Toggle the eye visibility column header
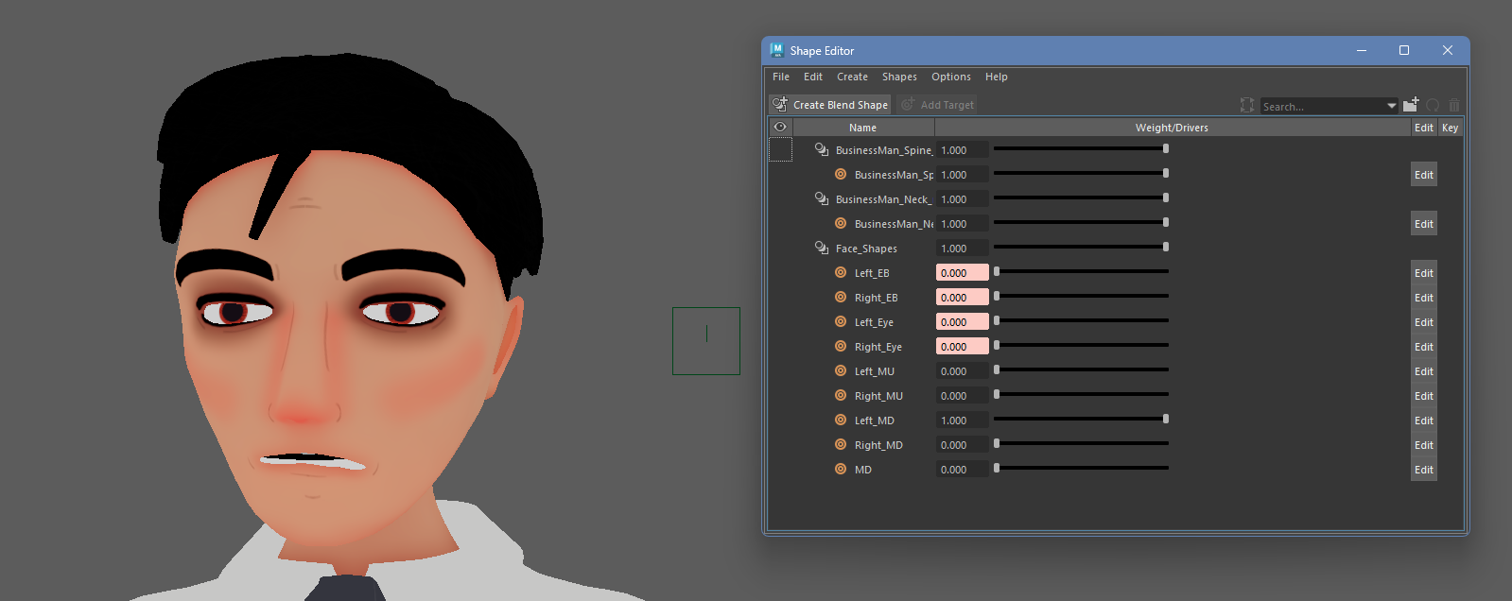Image resolution: width=1512 pixels, height=601 pixels. [780, 127]
